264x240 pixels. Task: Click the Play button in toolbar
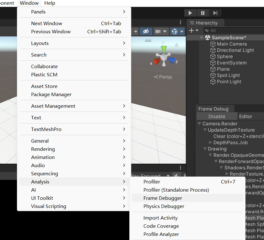[x=190, y=13]
